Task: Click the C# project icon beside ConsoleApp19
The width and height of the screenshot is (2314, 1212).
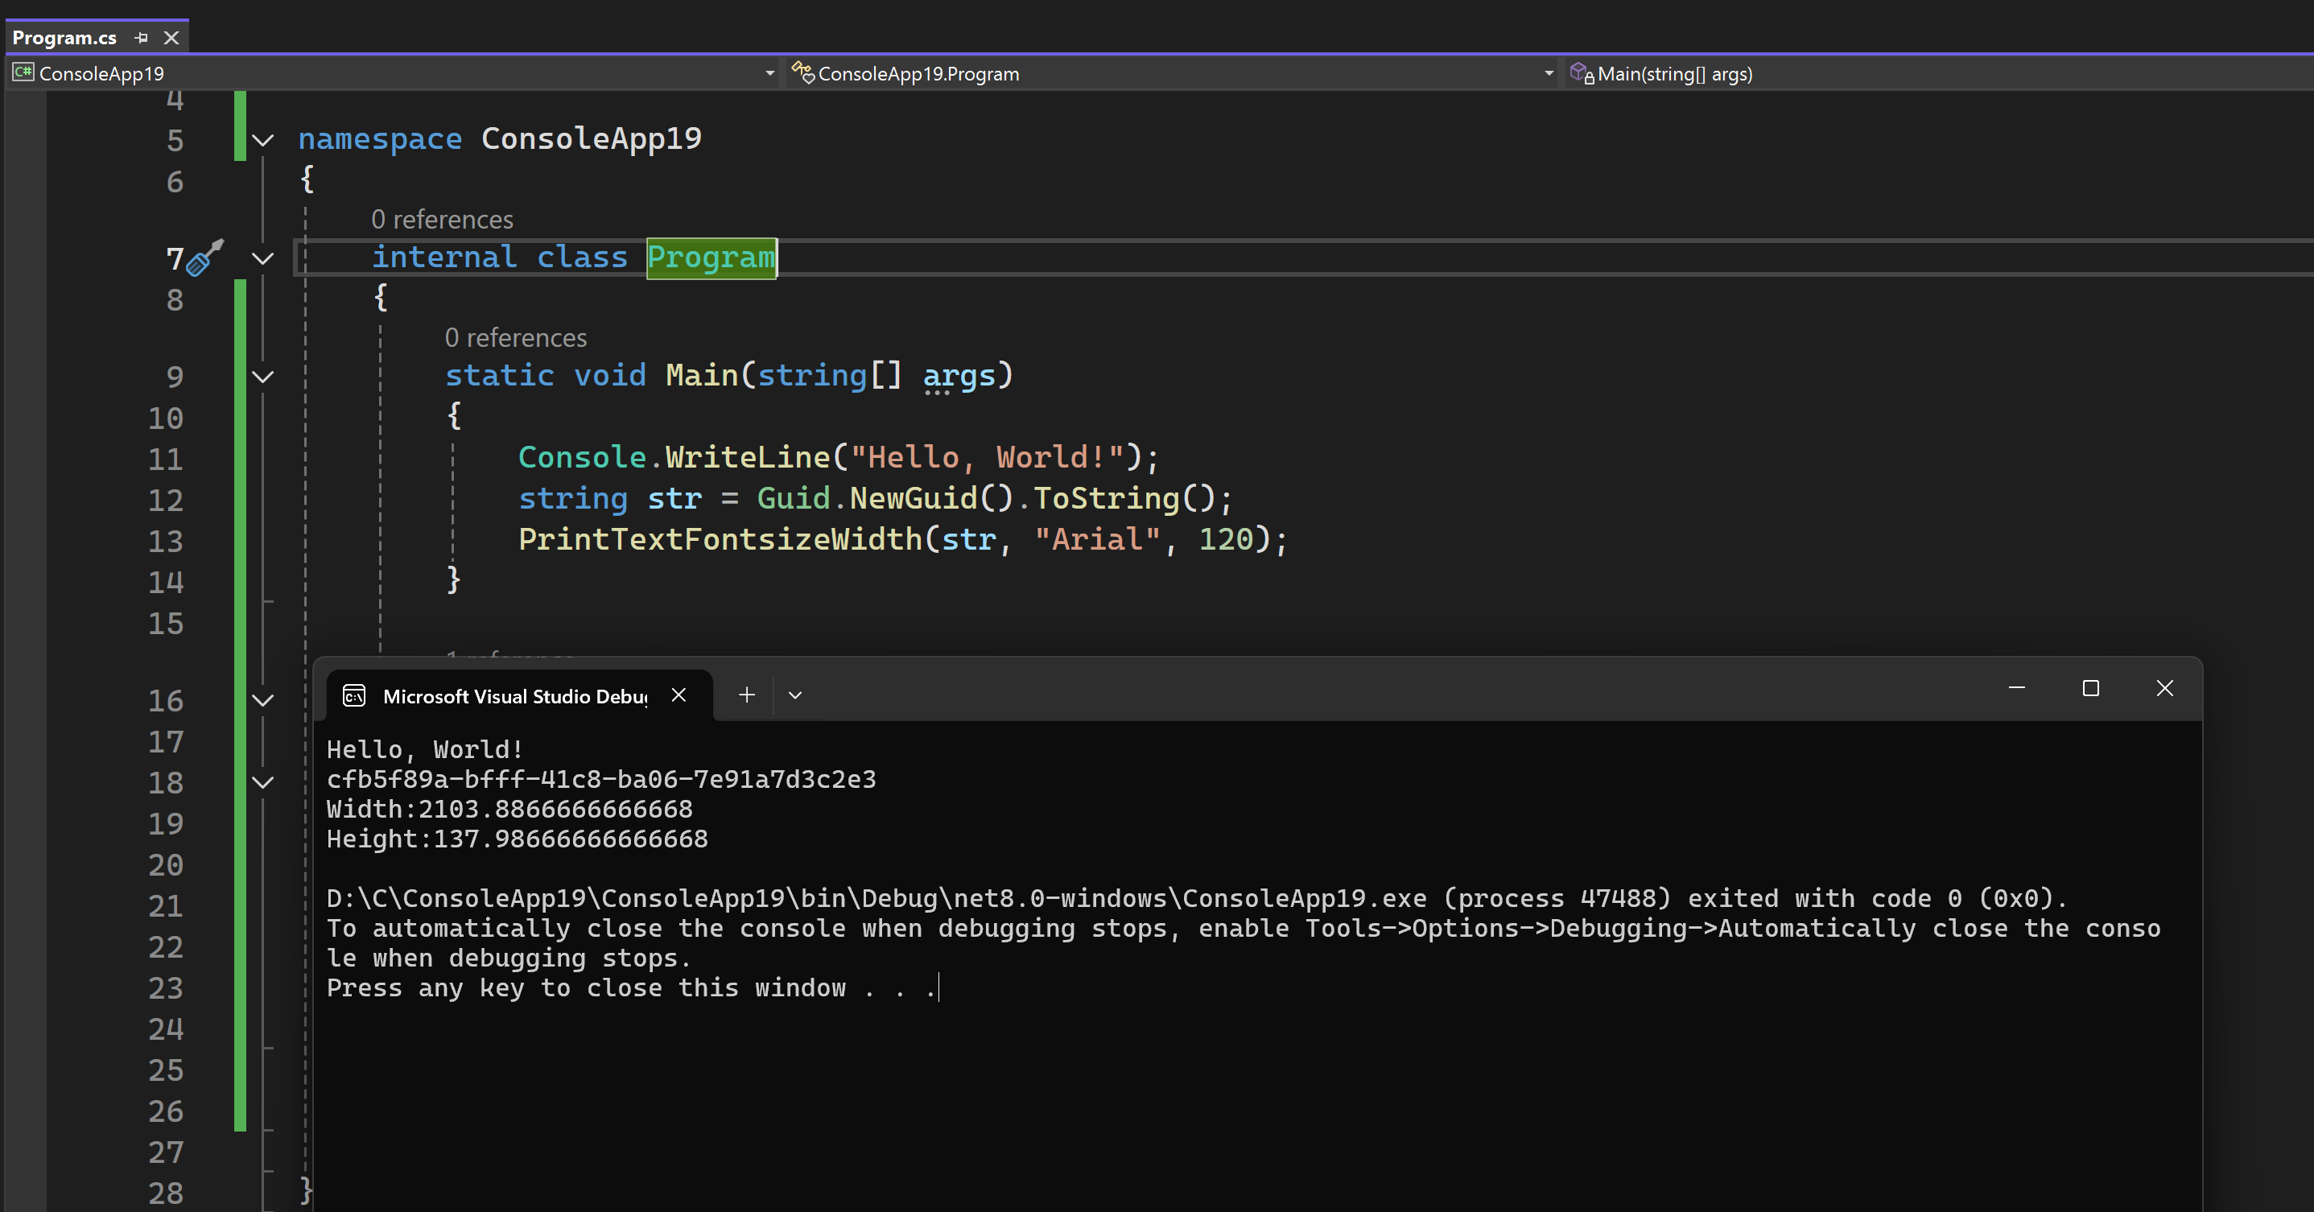Action: [x=23, y=72]
